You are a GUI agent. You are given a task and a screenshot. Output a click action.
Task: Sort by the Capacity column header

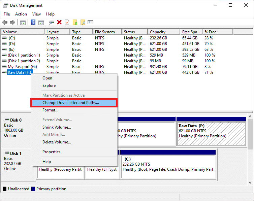point(157,32)
